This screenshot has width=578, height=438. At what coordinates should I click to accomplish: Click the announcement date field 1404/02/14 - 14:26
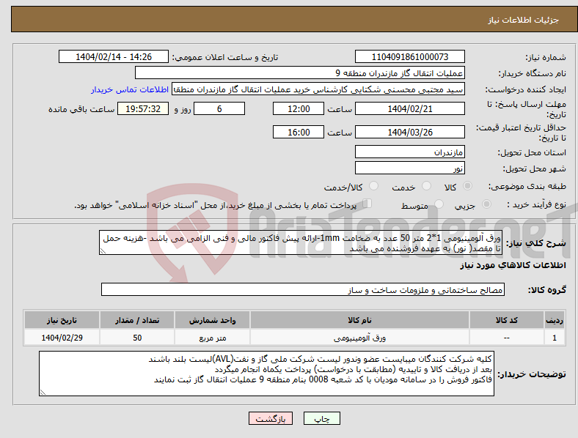coord(114,56)
